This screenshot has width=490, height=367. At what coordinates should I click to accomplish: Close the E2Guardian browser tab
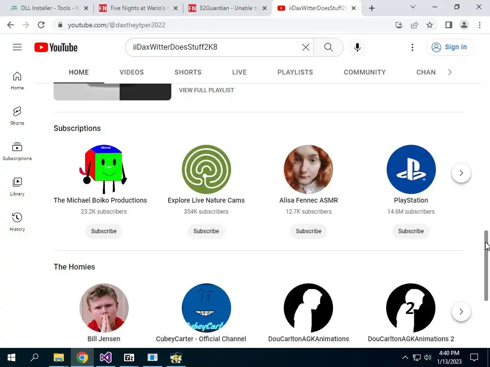click(x=265, y=8)
